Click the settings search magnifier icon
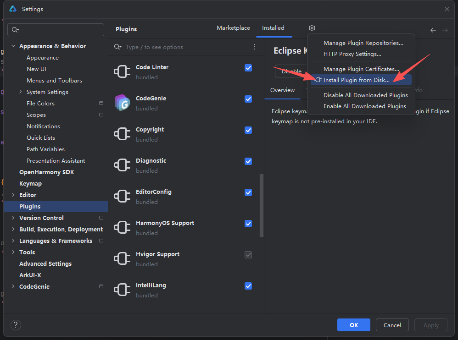Screen dimensions: 458x340 click(15, 30)
